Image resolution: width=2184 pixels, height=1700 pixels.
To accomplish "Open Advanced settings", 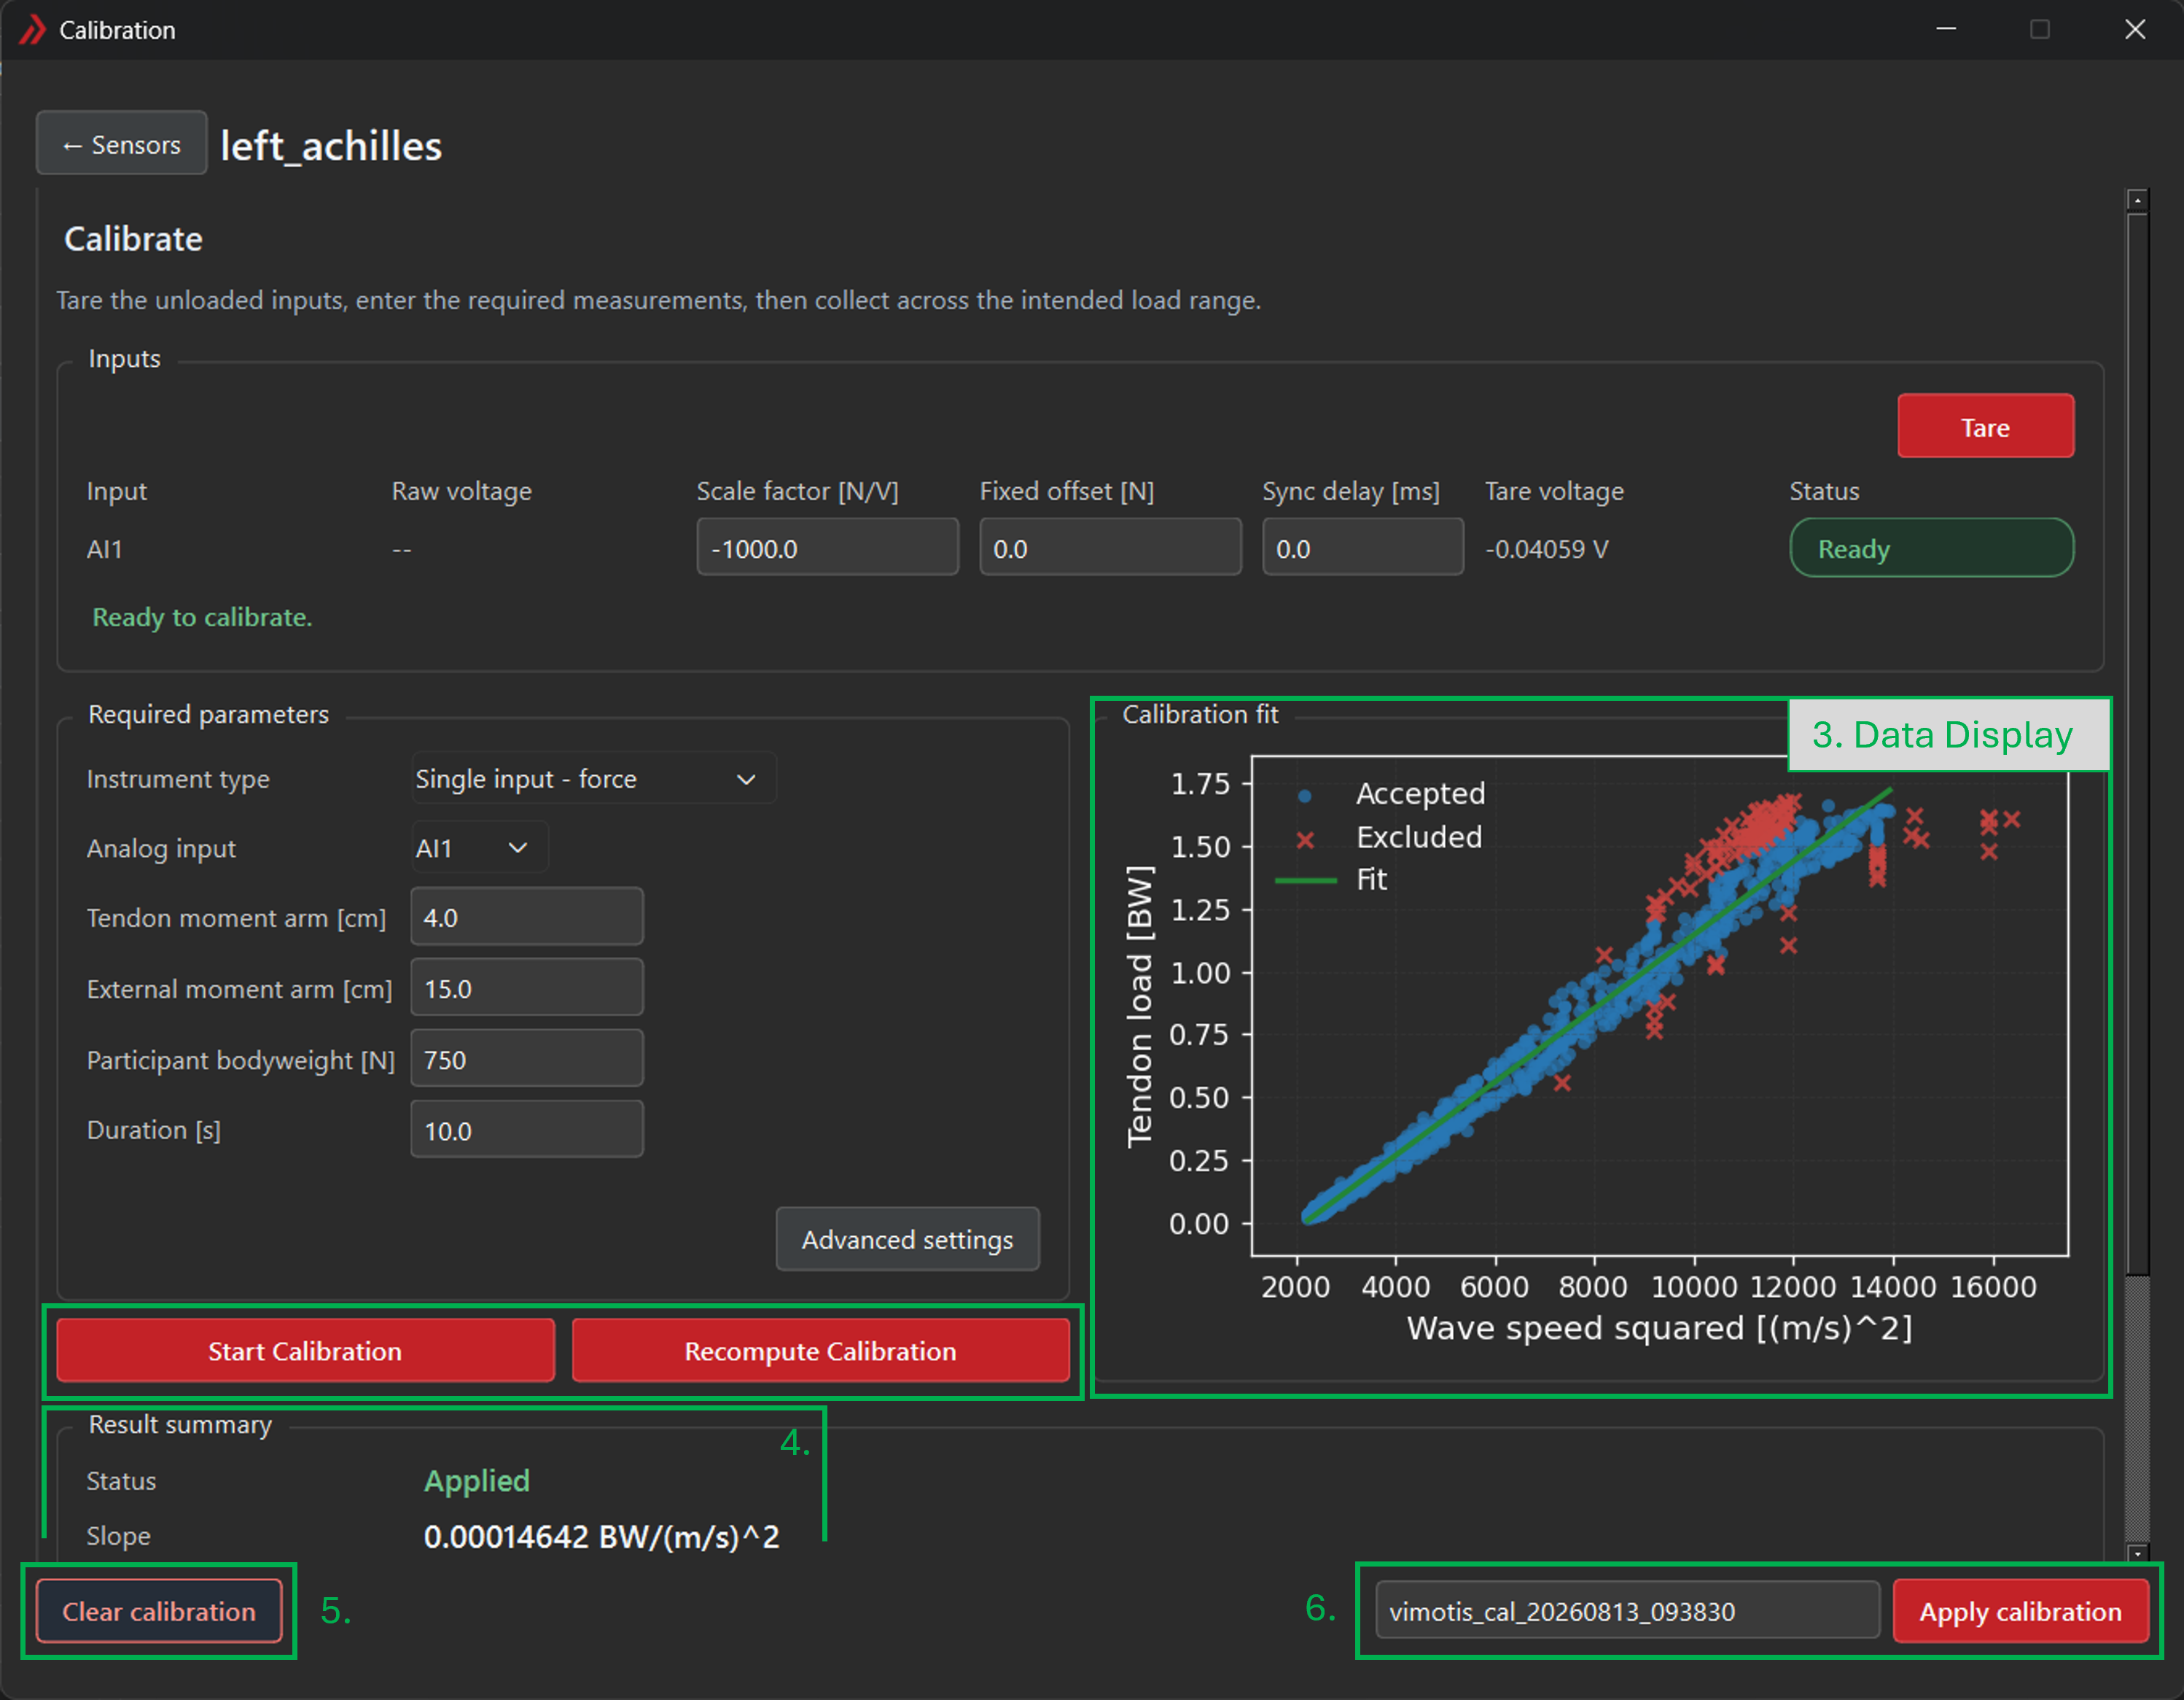I will [907, 1240].
